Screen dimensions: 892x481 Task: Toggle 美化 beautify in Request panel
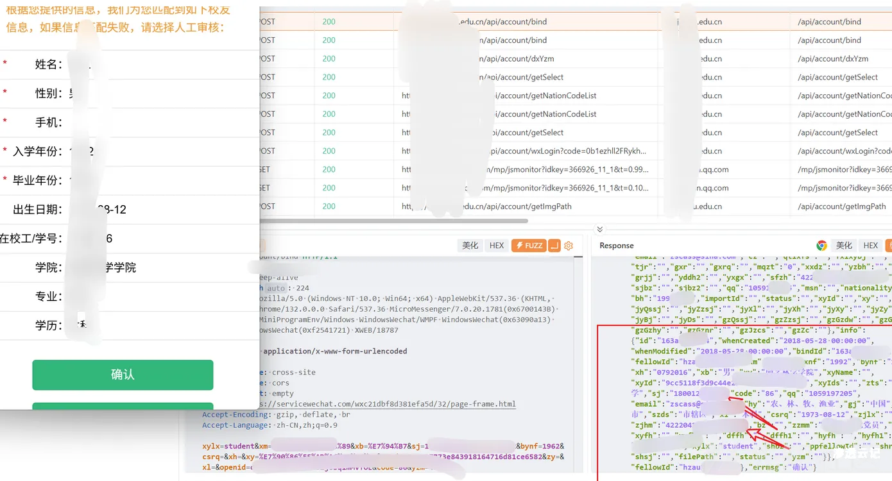[470, 246]
